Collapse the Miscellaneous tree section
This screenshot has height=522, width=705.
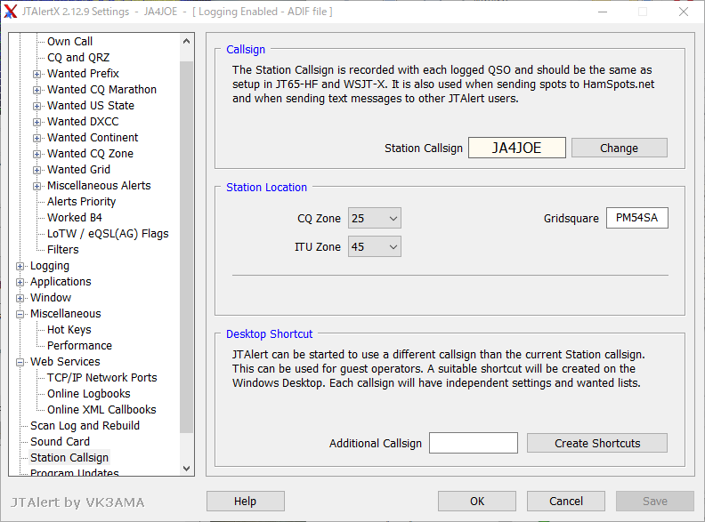(20, 315)
